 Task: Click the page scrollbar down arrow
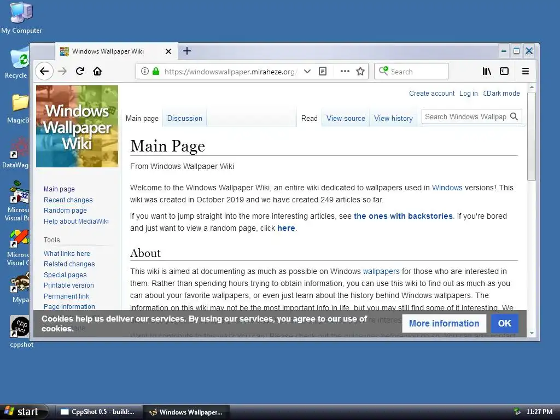(x=532, y=333)
